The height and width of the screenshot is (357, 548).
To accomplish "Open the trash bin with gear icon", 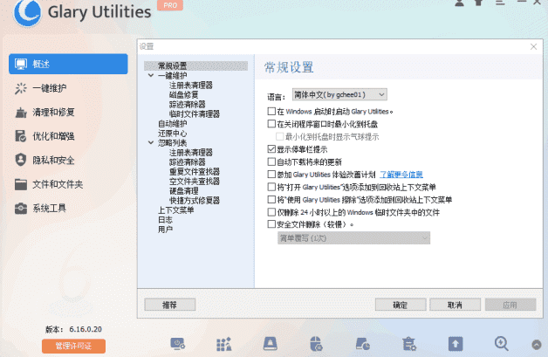I will [409, 344].
